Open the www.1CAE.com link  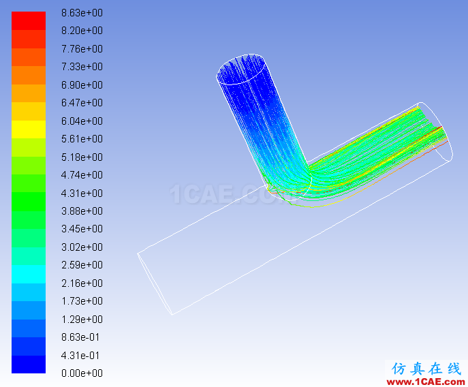tap(426, 382)
